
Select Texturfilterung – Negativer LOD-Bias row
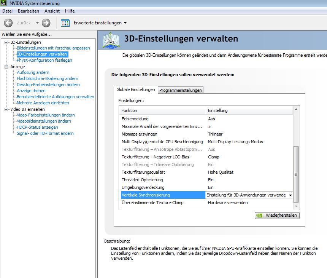coord(206,157)
